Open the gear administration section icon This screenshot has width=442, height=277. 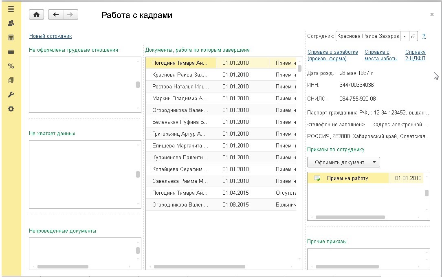pyautogui.click(x=11, y=109)
